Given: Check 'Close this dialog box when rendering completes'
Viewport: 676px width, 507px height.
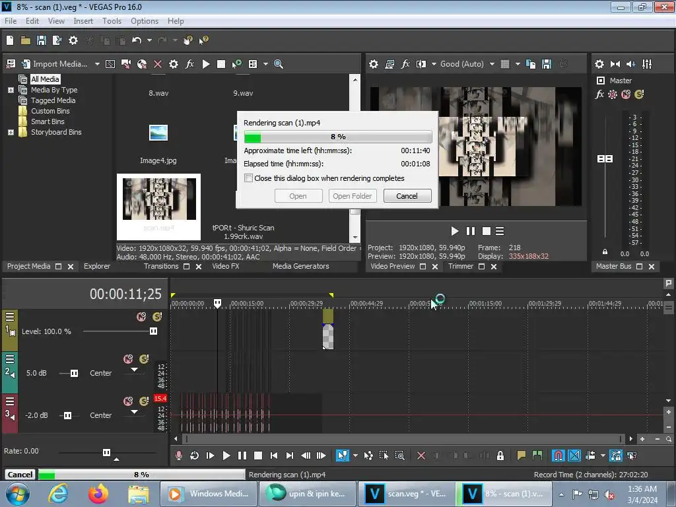Looking at the screenshot, I should tap(249, 178).
